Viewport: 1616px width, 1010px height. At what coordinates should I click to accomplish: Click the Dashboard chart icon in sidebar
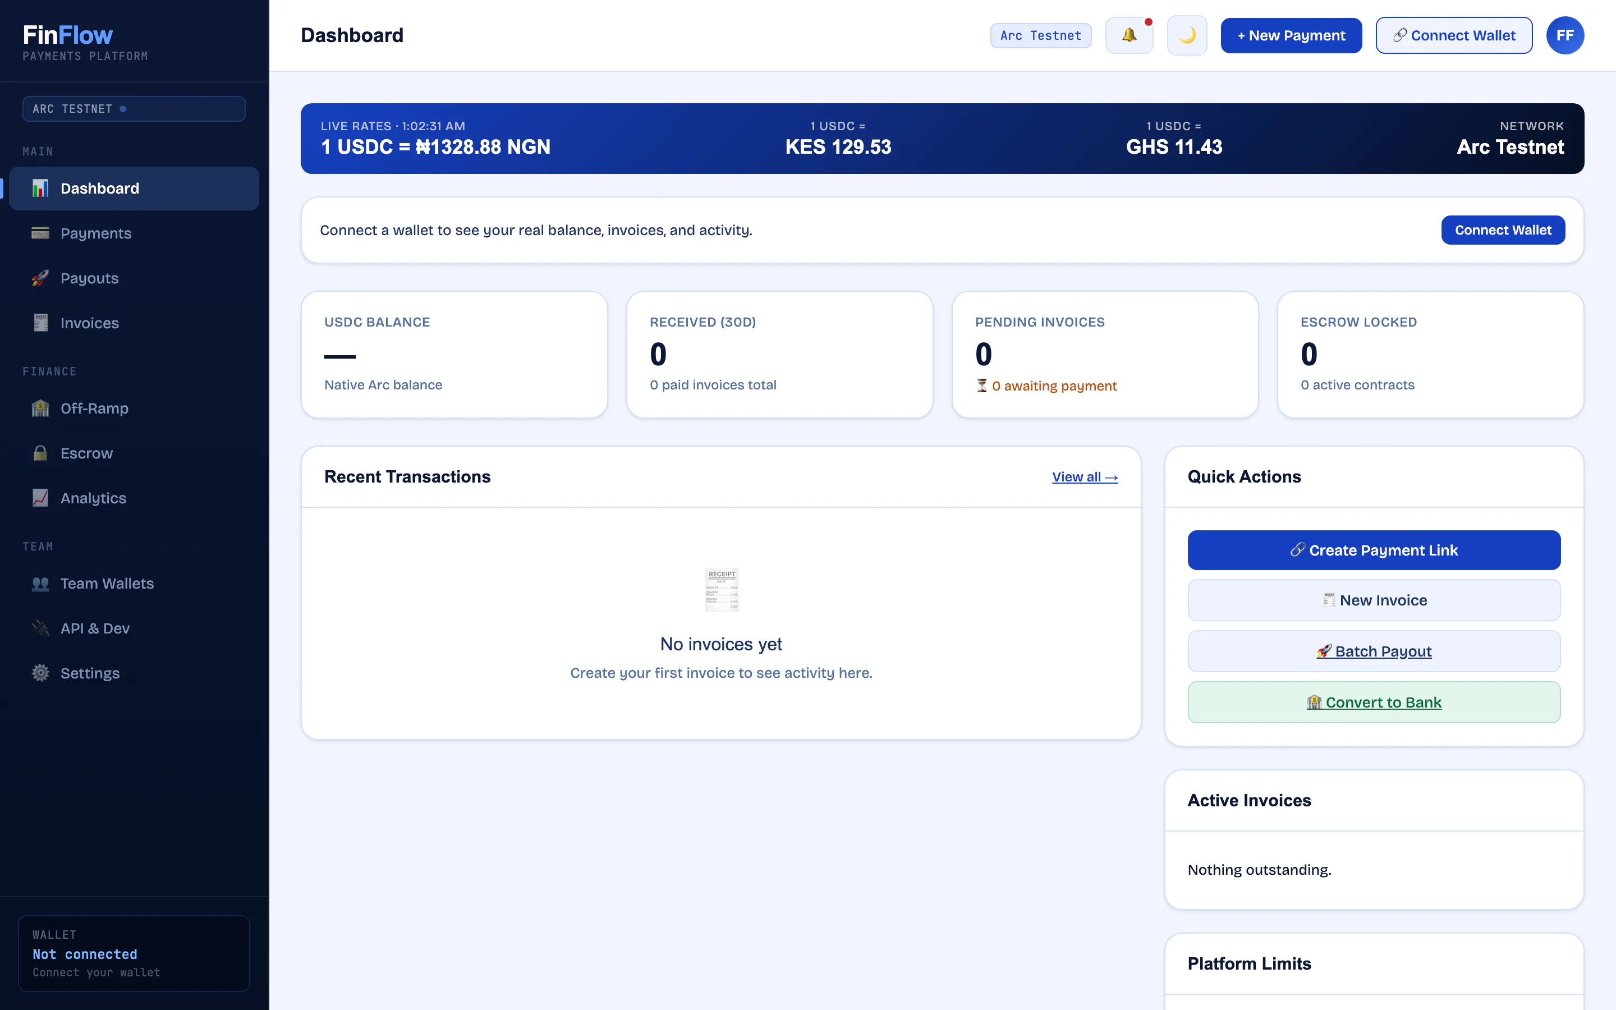[40, 189]
